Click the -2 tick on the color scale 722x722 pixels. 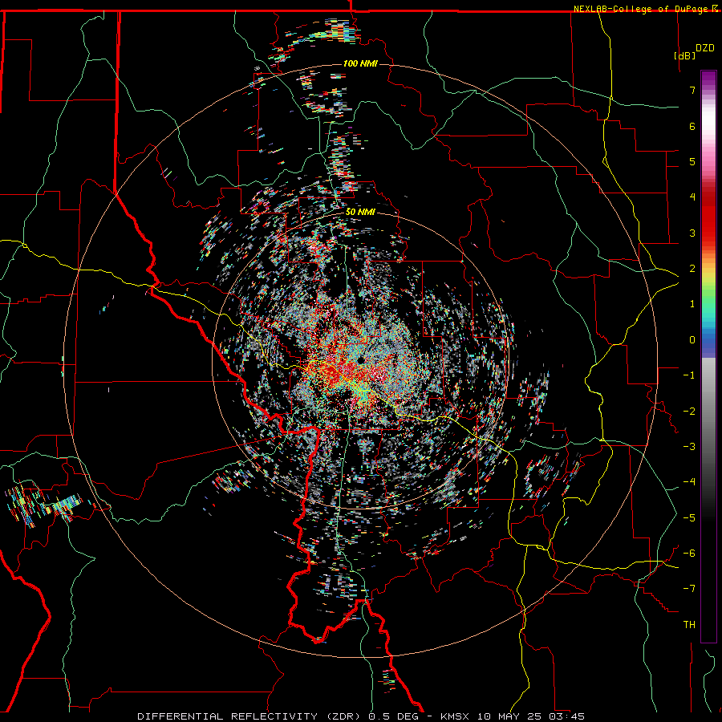689,412
